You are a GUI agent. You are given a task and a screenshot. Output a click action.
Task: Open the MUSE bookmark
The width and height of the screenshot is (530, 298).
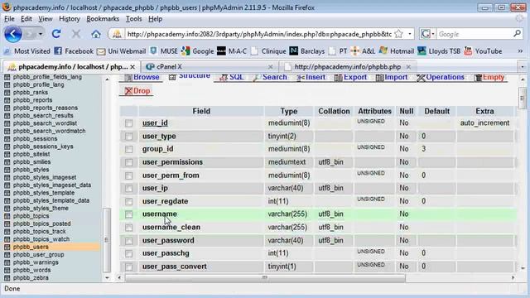click(x=164, y=51)
